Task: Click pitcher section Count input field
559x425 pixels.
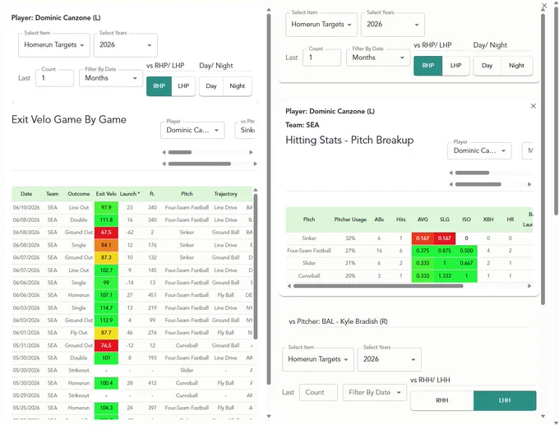Action: pos(318,393)
